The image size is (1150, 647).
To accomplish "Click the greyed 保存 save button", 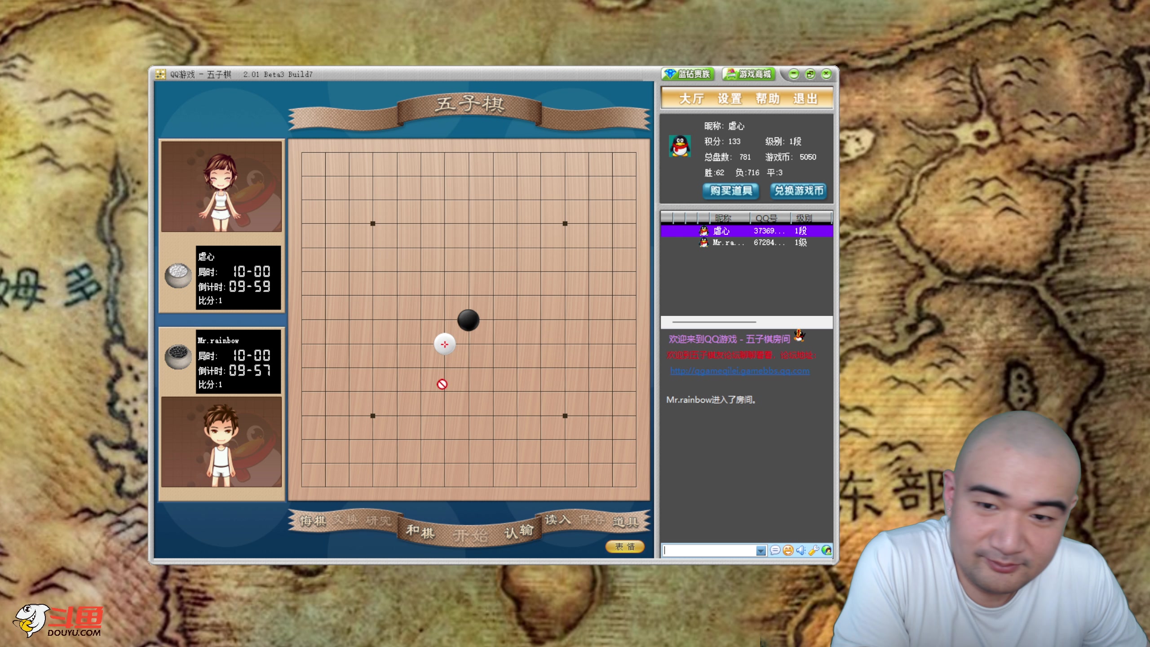I will click(x=592, y=520).
